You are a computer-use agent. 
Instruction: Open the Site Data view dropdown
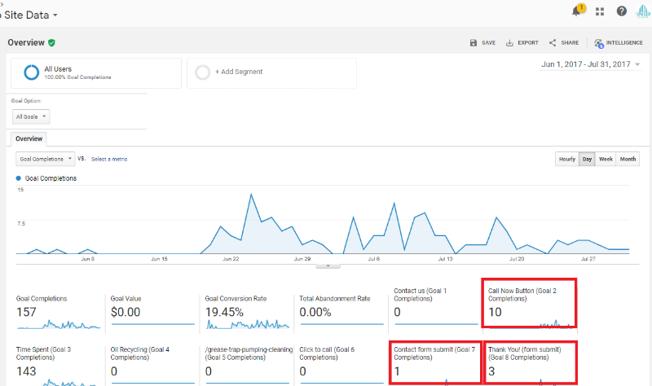(x=30, y=15)
